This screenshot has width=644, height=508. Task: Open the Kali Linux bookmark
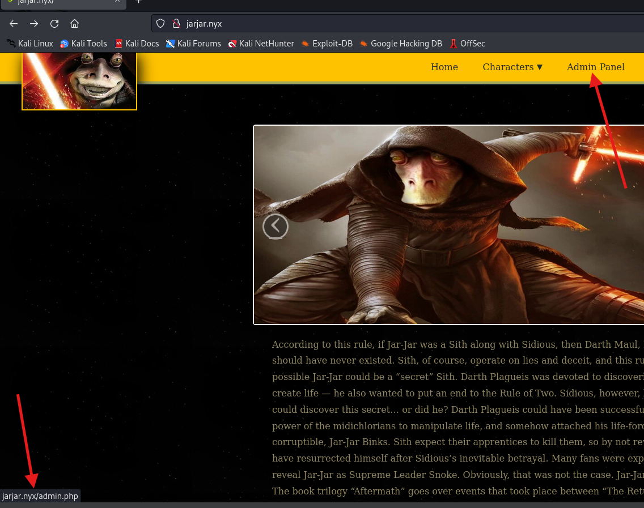point(30,44)
